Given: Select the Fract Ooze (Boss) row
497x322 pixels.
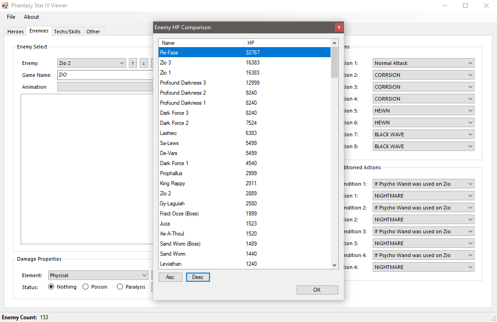Looking at the screenshot, I should click(244, 214).
